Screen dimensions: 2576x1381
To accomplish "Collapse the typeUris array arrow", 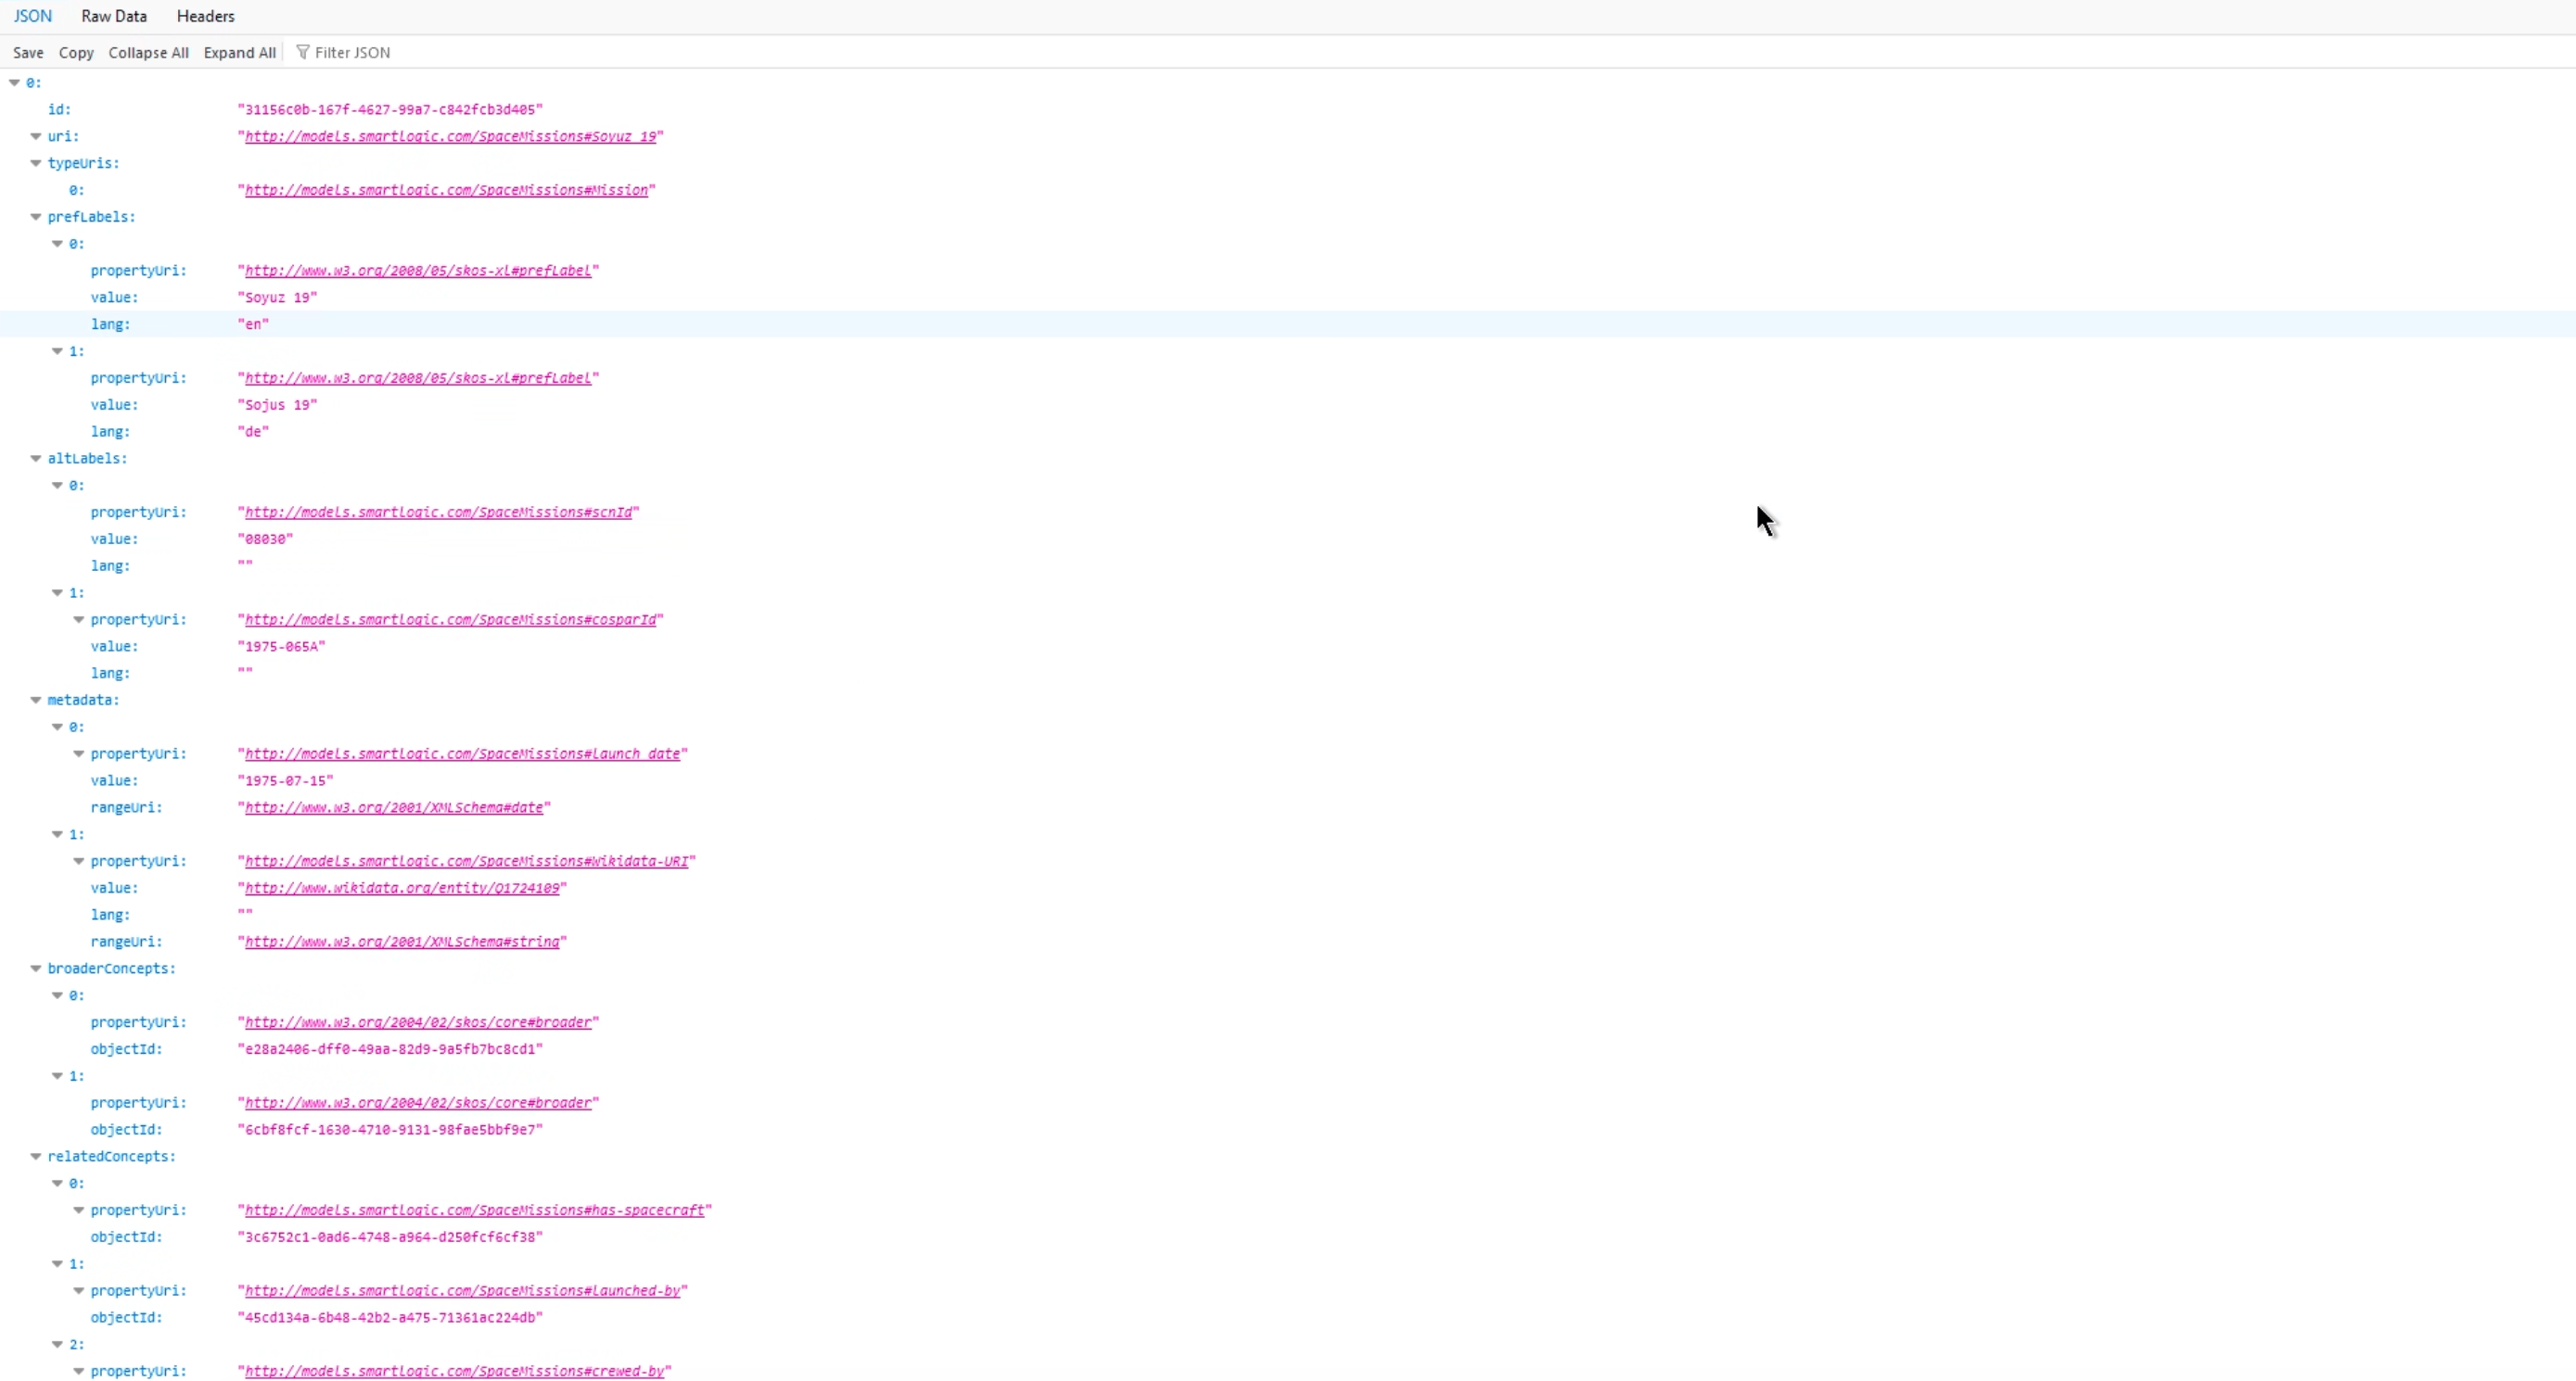I will (x=36, y=163).
